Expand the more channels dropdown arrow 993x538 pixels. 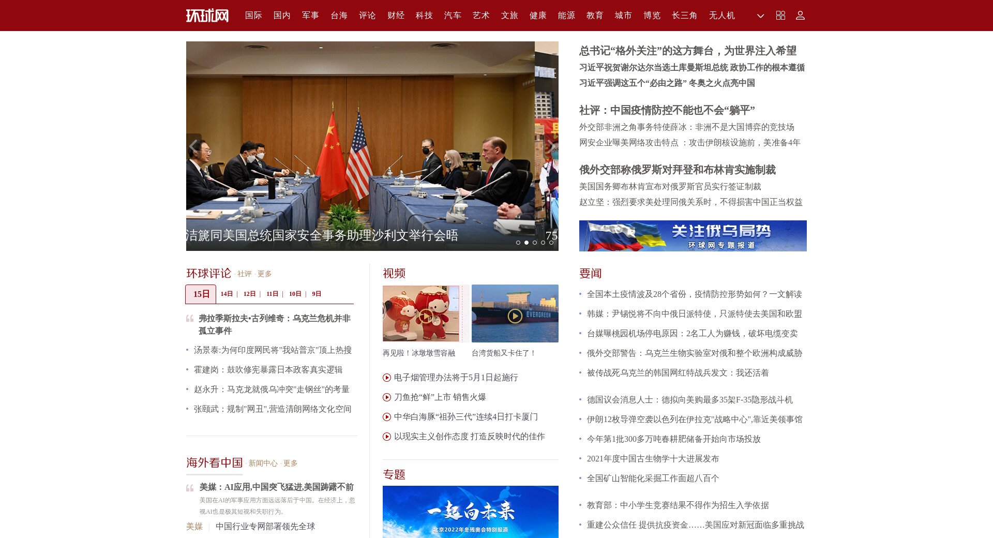(x=760, y=16)
